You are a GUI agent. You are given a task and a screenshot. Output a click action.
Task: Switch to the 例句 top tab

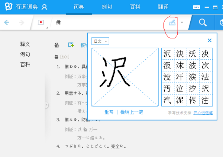coord(107,7)
